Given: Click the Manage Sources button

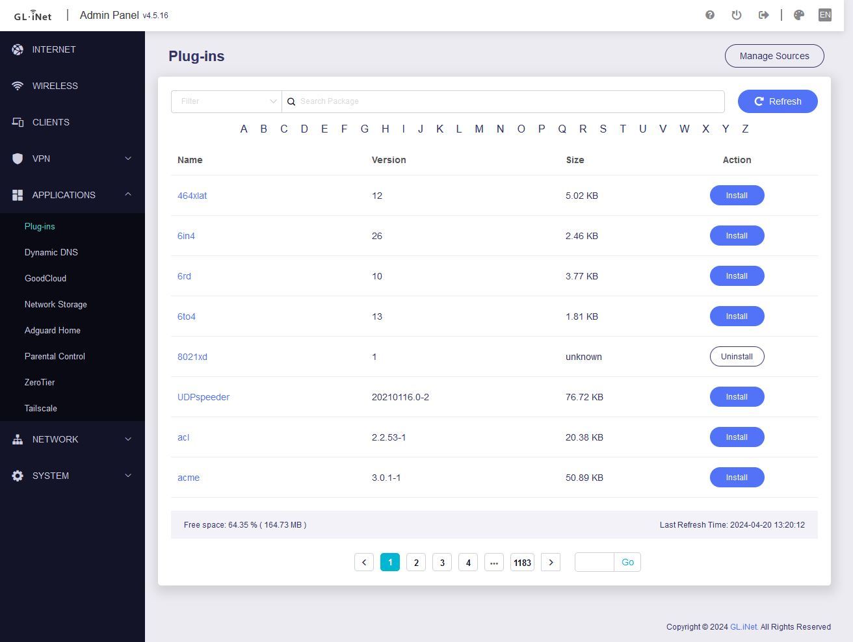Looking at the screenshot, I should click(774, 56).
